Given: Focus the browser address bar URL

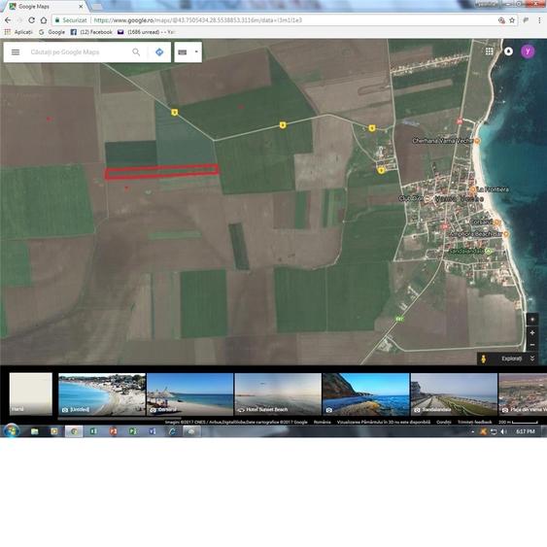Looking at the screenshot, I should click(x=198, y=20).
